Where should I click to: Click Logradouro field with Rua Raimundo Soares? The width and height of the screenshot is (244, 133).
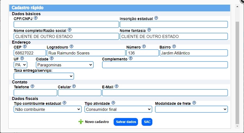pos(86,53)
